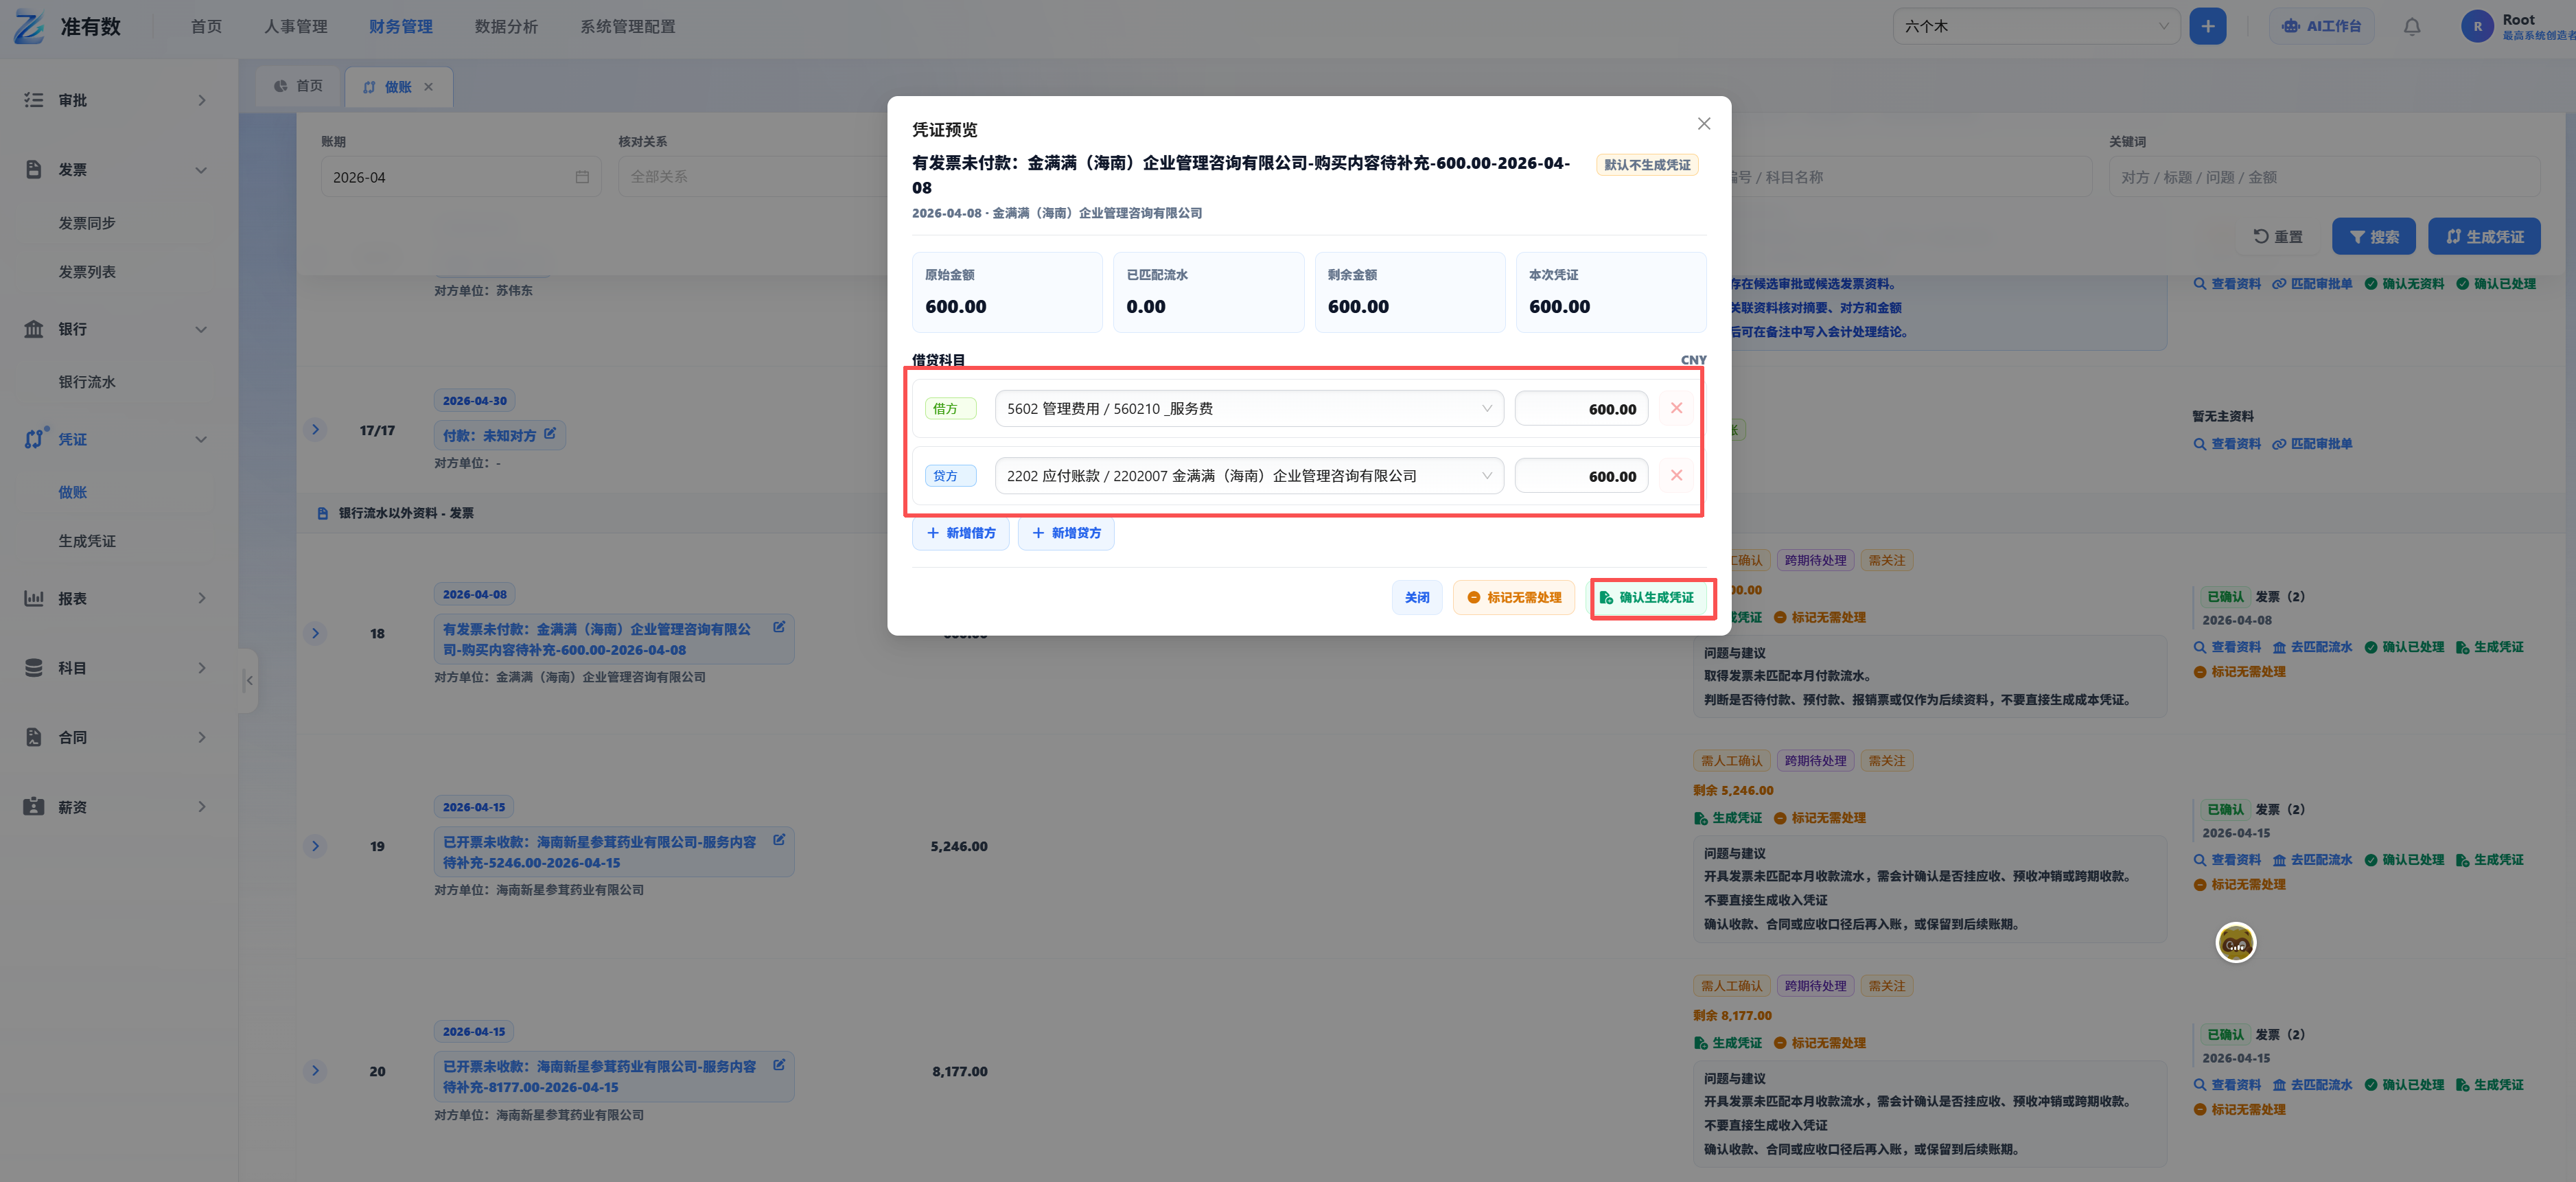Click the 搜索 button
Image resolution: width=2576 pixels, height=1182 pixels.
2373,237
